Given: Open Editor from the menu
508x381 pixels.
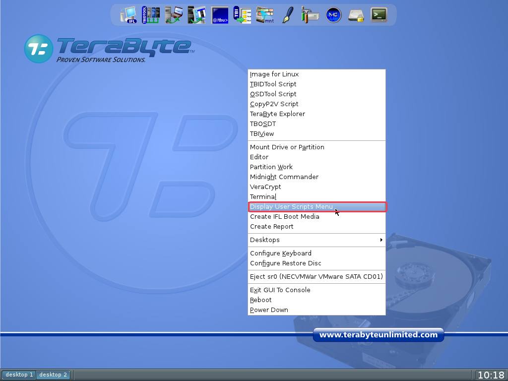Looking at the screenshot, I should coord(317,157).
